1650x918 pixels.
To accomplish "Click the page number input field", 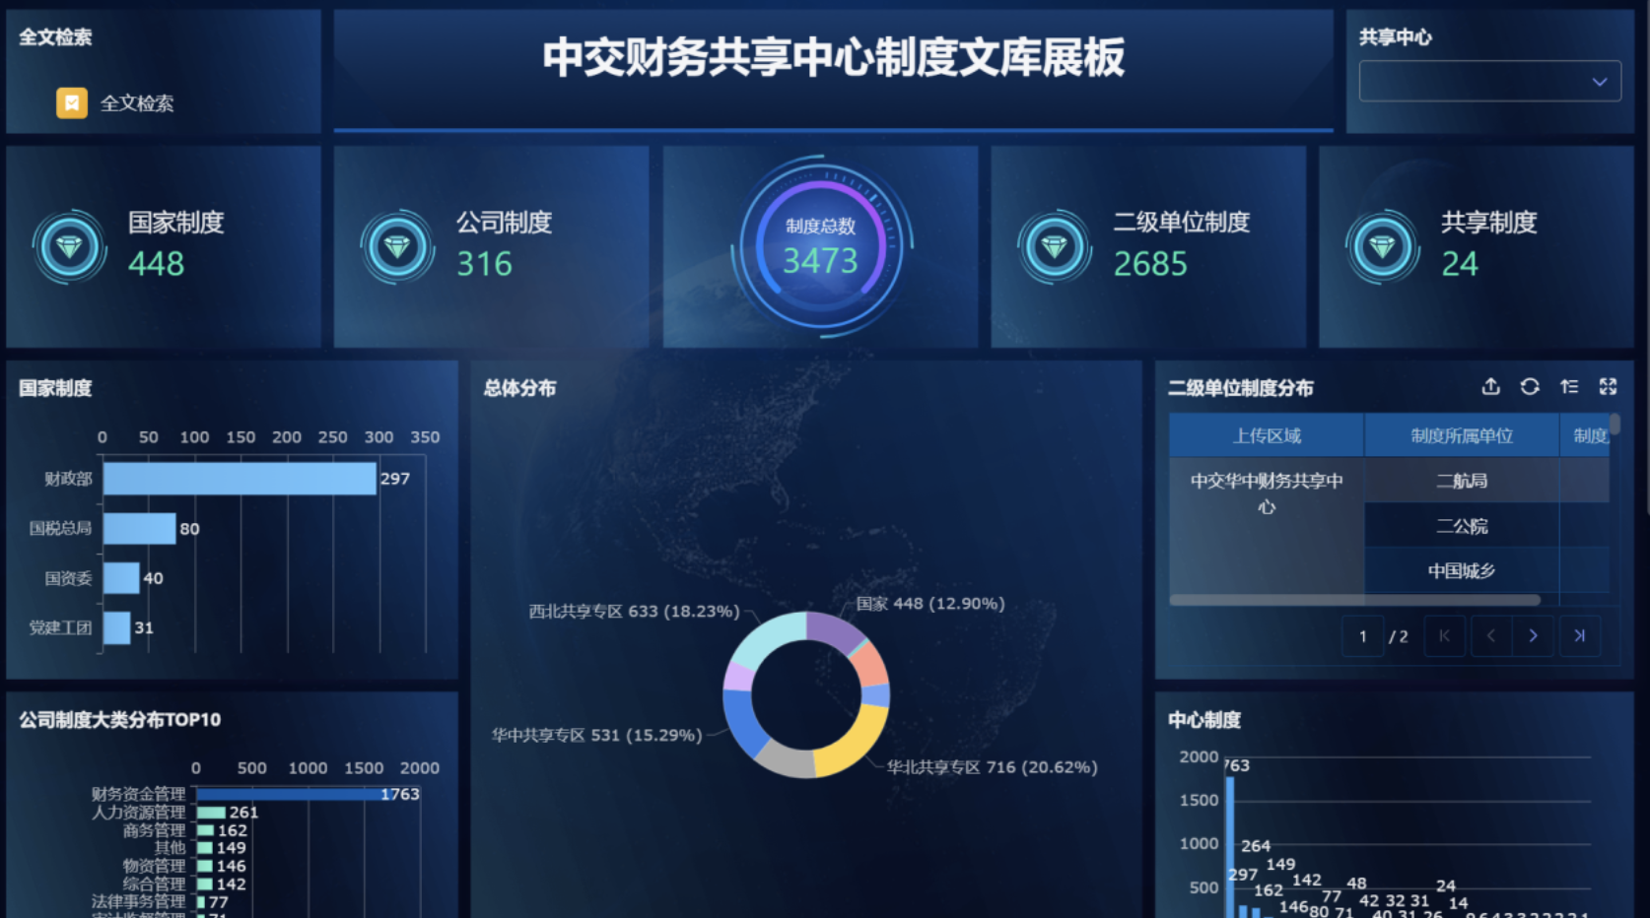I will point(1363,636).
